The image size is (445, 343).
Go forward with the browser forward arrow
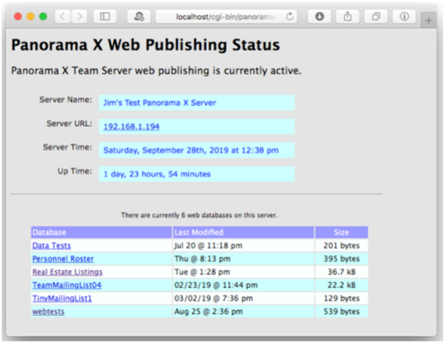click(79, 17)
